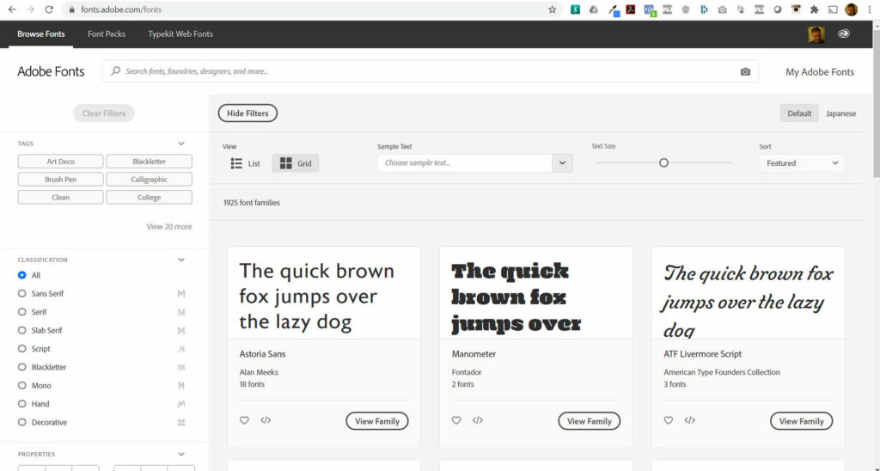
Task: Reload the page with browser refresh
Action: (49, 9)
